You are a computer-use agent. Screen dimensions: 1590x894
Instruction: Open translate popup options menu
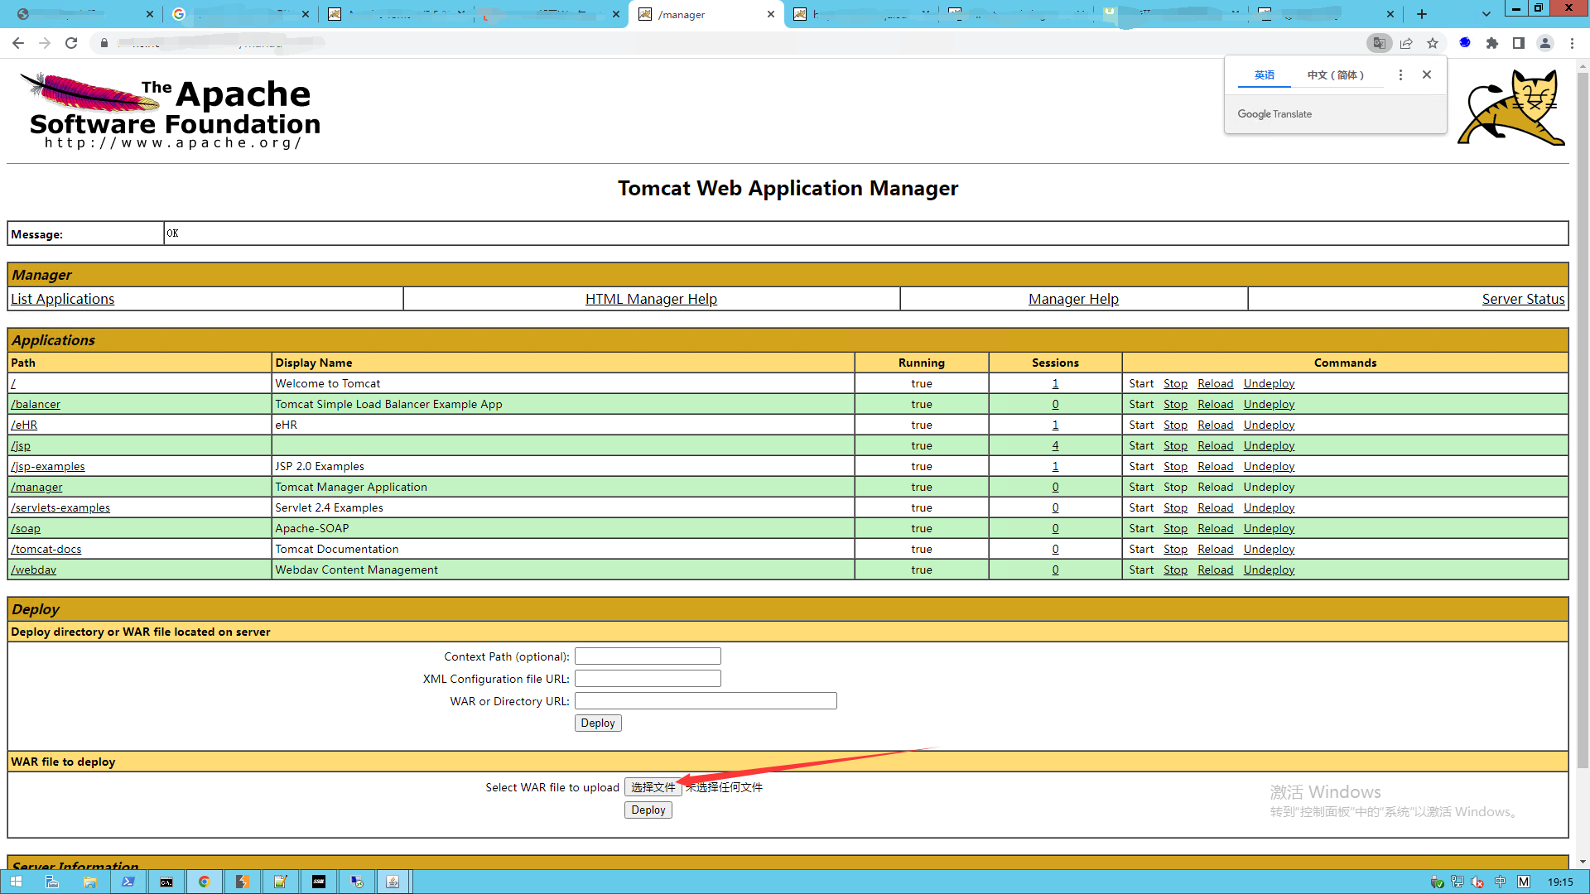(x=1400, y=74)
